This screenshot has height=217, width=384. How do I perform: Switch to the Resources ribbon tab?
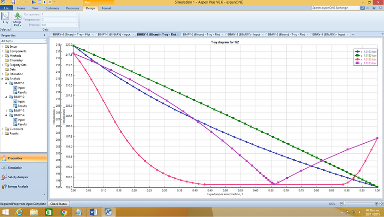73,8
